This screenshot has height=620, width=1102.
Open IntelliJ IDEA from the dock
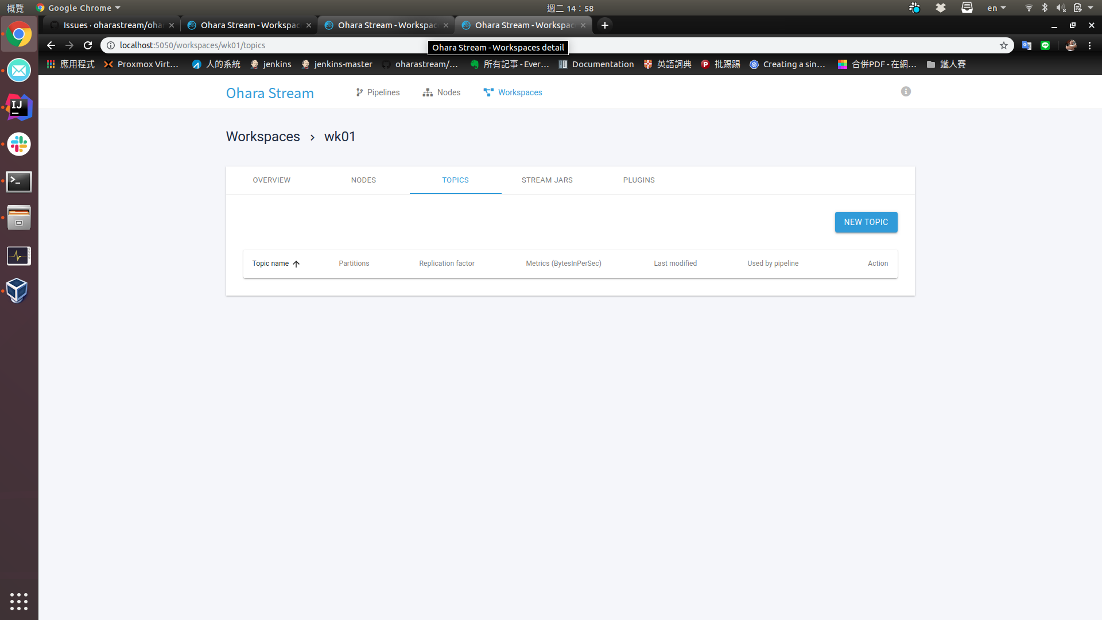click(x=19, y=107)
